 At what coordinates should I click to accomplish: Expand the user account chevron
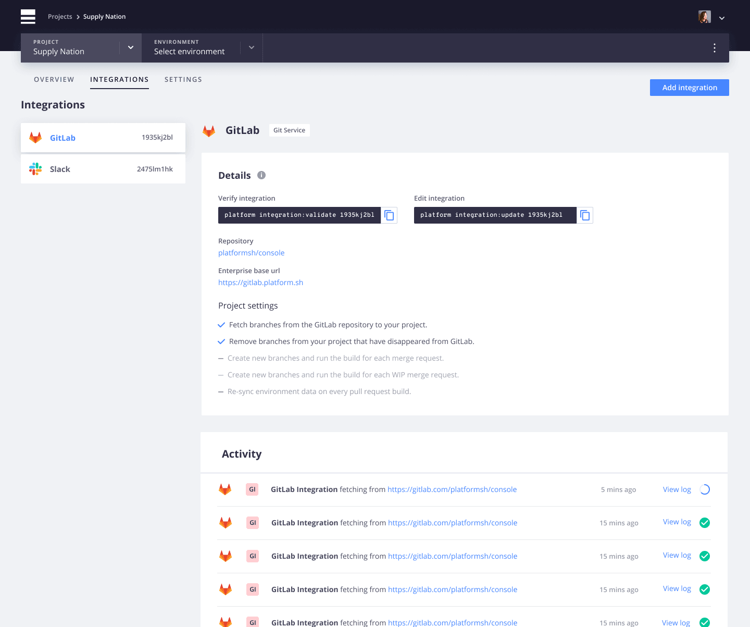[x=722, y=18]
